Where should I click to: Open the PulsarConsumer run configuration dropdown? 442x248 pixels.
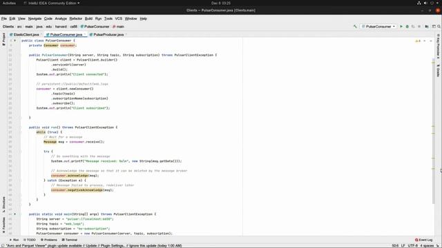click(x=378, y=26)
